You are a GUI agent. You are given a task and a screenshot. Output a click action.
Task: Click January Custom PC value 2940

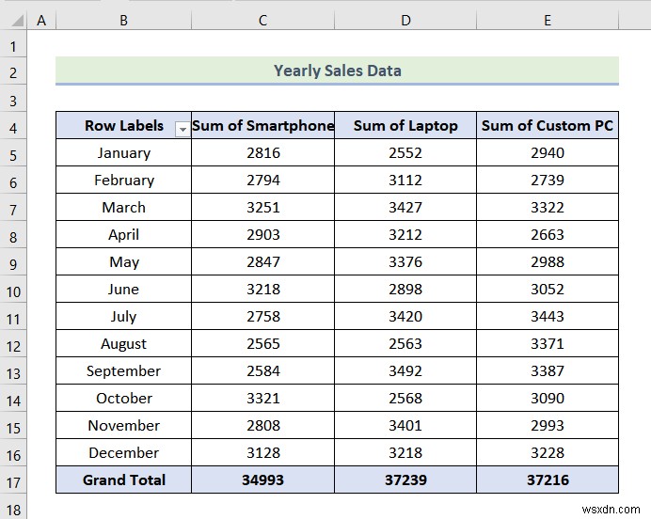(548, 152)
